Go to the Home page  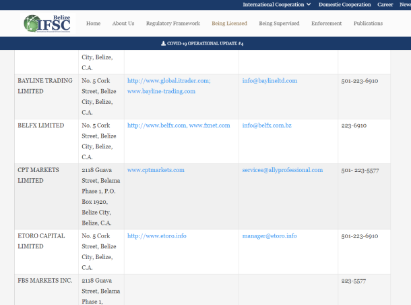93,24
